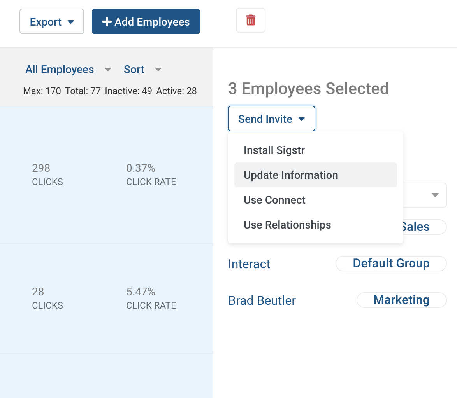The height and width of the screenshot is (398, 457).
Task: Click the Add Employees button
Action: coord(146,21)
